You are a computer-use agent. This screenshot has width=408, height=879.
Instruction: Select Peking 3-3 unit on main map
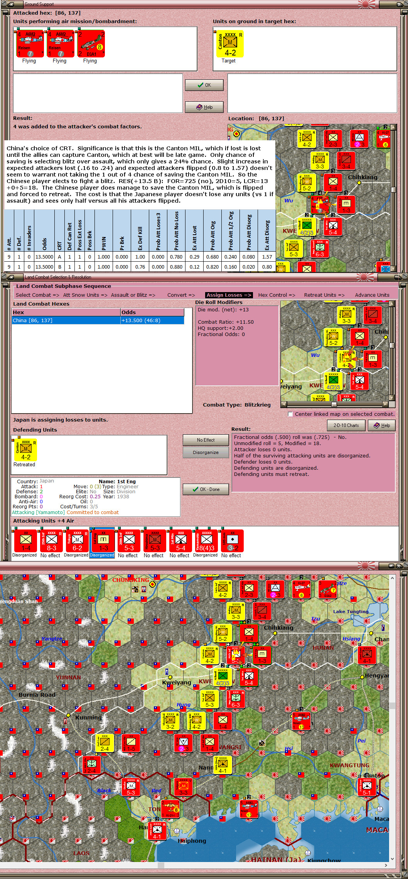tap(236, 612)
